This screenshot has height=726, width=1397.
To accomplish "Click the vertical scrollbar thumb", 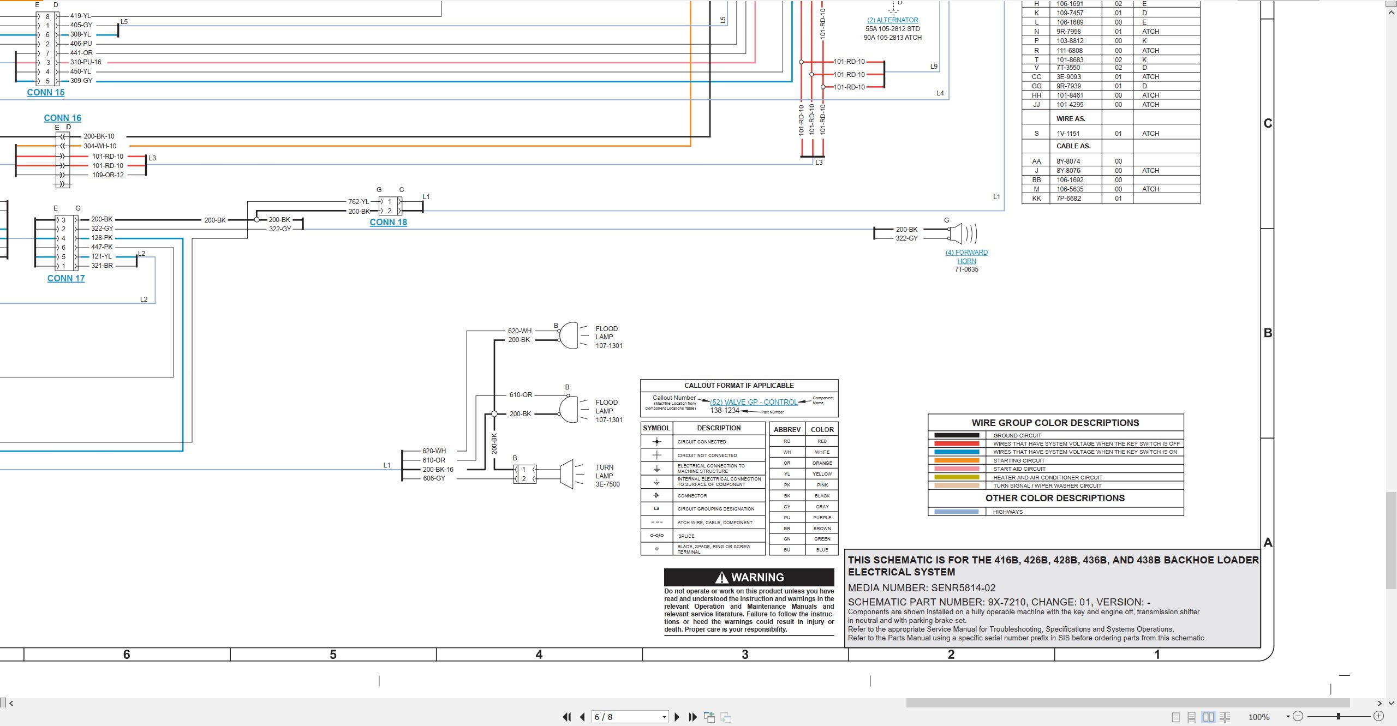I will (1391, 540).
